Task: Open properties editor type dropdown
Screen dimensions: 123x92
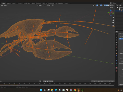Action: [x=117, y=32]
